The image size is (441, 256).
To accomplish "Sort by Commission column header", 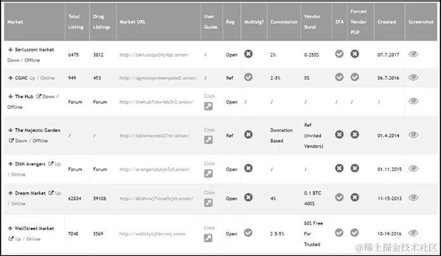I will [x=283, y=22].
